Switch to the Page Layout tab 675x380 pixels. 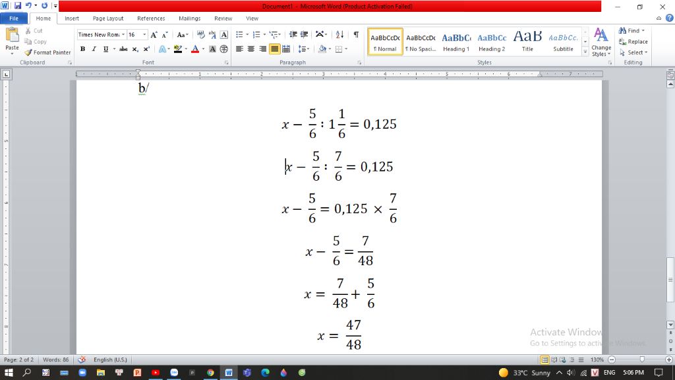click(108, 18)
